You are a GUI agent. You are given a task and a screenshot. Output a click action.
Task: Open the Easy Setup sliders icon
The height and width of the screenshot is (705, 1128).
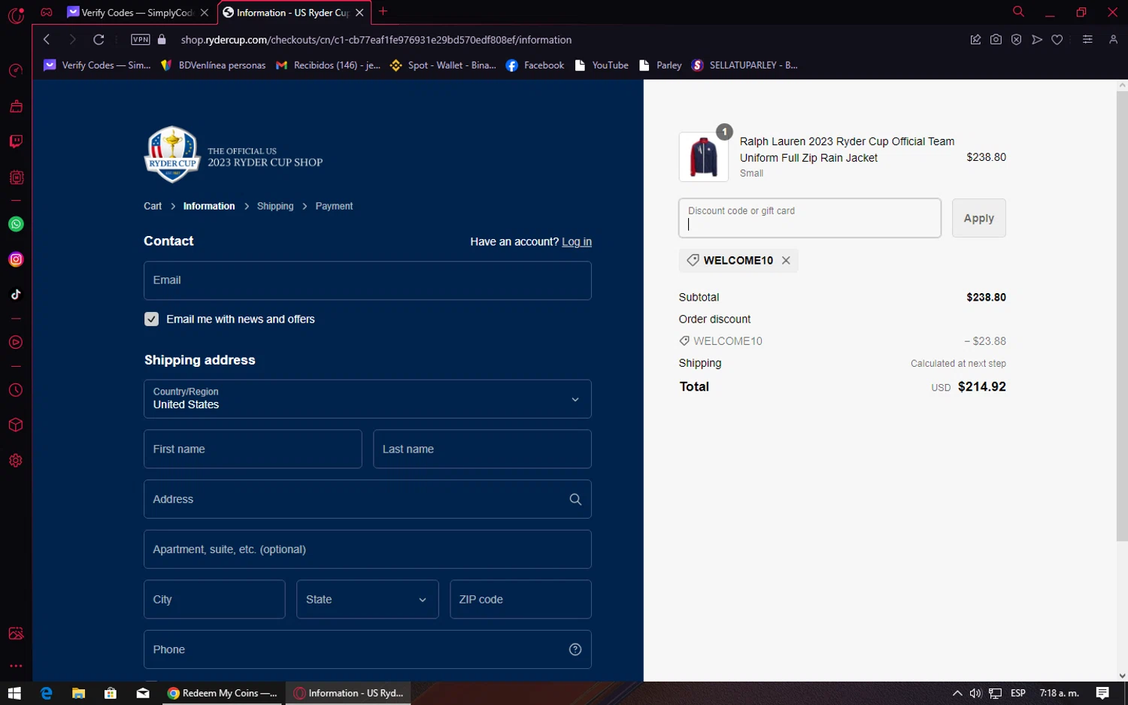[x=1087, y=40]
